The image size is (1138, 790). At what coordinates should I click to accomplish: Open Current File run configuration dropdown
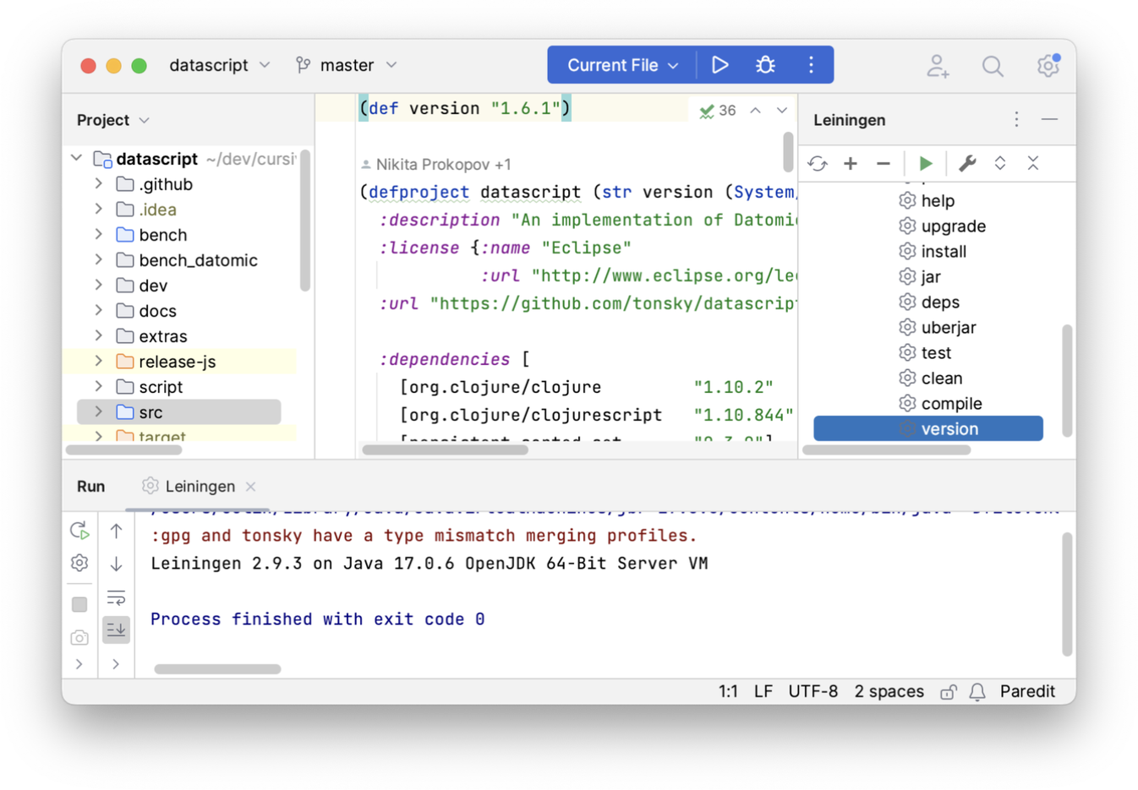pyautogui.click(x=623, y=65)
